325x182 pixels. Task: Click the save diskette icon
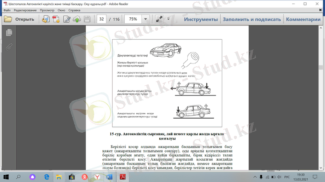click(87, 19)
